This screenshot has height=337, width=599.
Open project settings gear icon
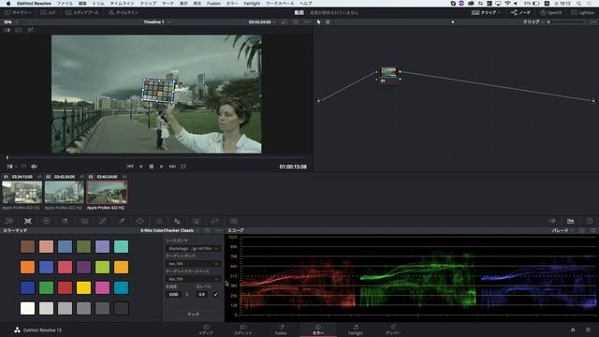click(x=589, y=330)
